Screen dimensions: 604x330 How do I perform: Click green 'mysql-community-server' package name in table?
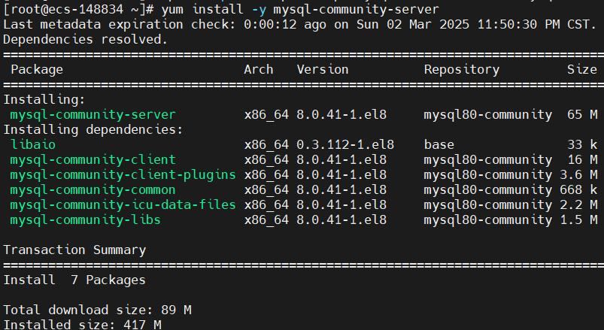pos(93,115)
